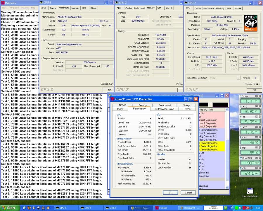Select Memory tab in CPU-Z Processor window
The width and height of the screenshot is (263, 211).
tap(220, 8)
